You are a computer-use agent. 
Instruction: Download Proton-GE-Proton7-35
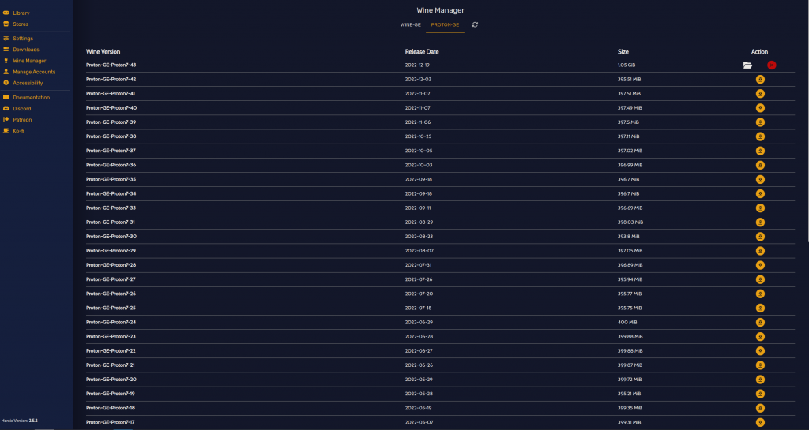(760, 179)
